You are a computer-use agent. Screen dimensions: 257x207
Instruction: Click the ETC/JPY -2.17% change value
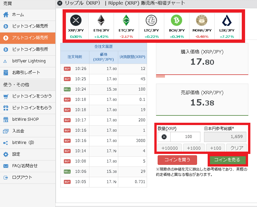point(126,37)
